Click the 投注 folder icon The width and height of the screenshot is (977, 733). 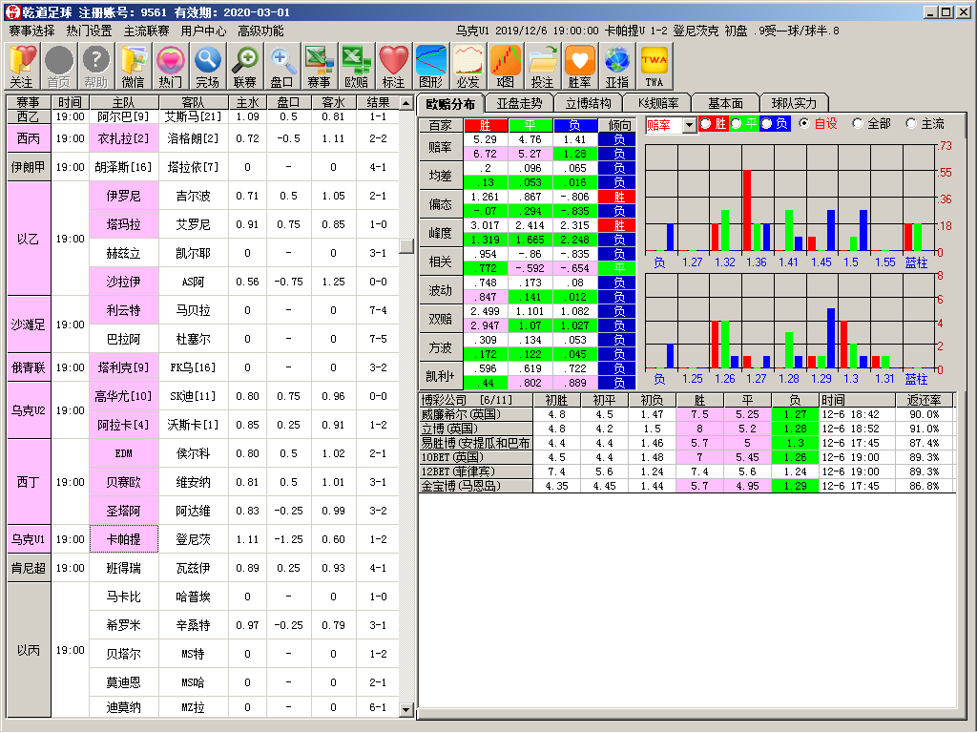[x=542, y=66]
